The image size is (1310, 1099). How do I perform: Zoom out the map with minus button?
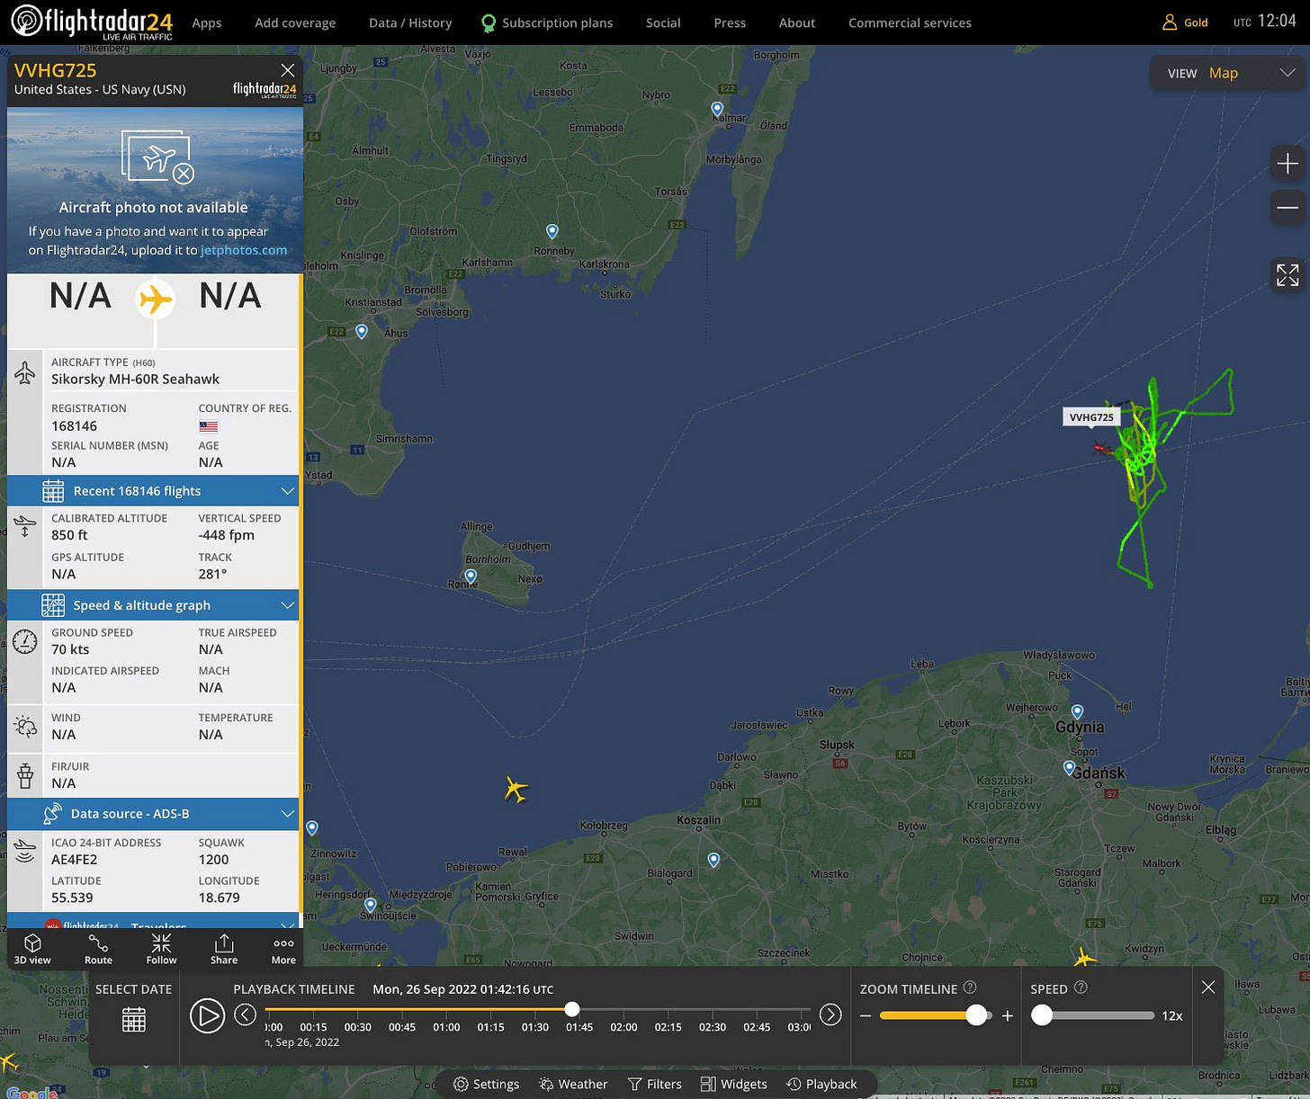[1288, 208]
